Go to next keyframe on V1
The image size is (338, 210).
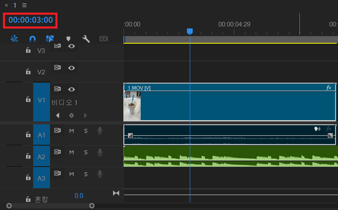coord(86,115)
